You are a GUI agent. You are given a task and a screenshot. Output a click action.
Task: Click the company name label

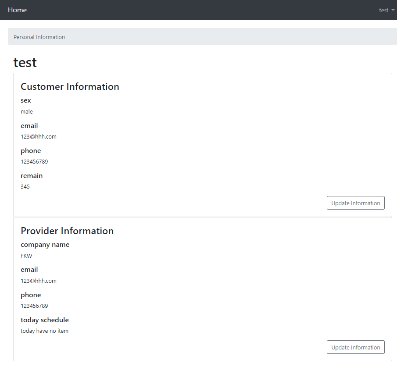point(45,245)
